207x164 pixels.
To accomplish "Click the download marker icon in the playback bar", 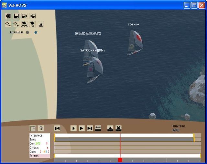I will (110, 128).
